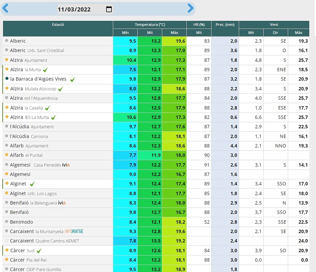Select Alzira Ajuntament min temperature 10,4
The image size is (316, 272).
(125, 60)
